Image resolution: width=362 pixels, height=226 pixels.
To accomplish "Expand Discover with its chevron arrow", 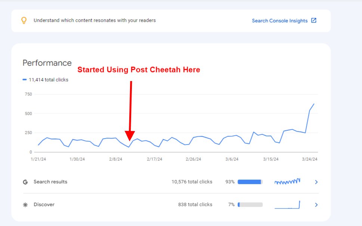I will pyautogui.click(x=316, y=205).
